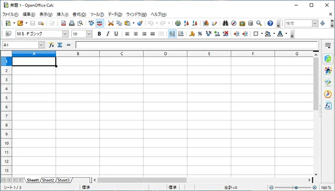Click the Cut scissors icon
Screen dimensions: 335x191
pyautogui.click(x=111, y=23)
